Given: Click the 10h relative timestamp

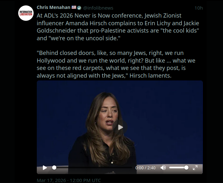Looking at the screenshot, I should [x=199, y=8].
